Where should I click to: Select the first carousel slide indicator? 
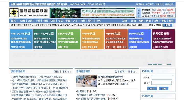click(150, 65)
